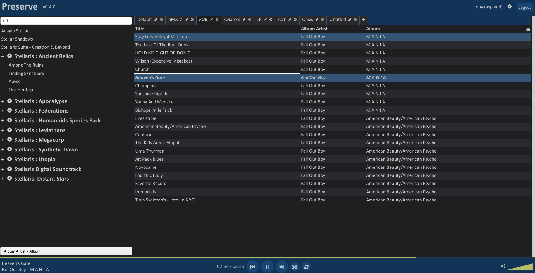Close the LP playlist tab
This screenshot has height=273, width=535.
click(x=271, y=20)
